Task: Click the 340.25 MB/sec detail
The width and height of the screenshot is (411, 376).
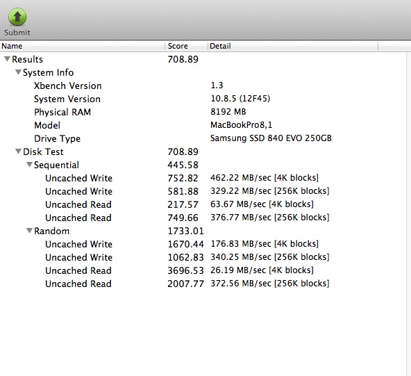Action: pyautogui.click(x=270, y=257)
